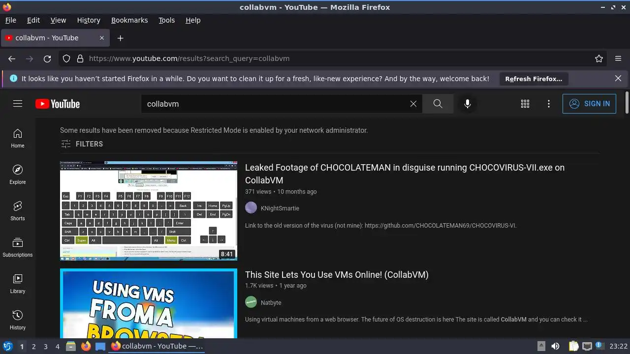
Task: Click the Natbyte channel avatar
Action: pyautogui.click(x=251, y=302)
